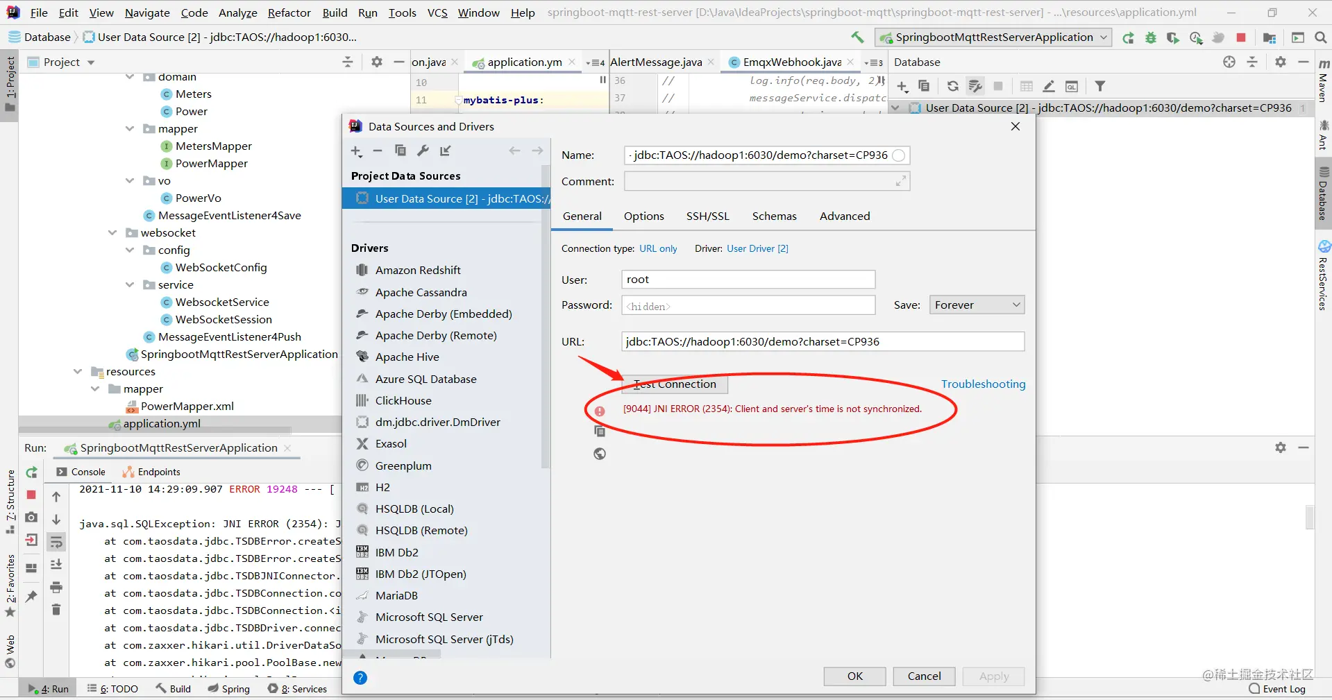
Task: Click the hidden Password field
Action: (x=748, y=305)
